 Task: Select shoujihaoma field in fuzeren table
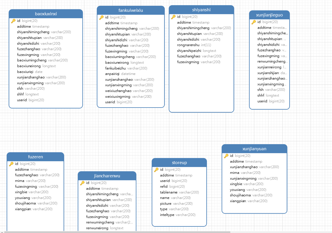(x=36, y=203)
